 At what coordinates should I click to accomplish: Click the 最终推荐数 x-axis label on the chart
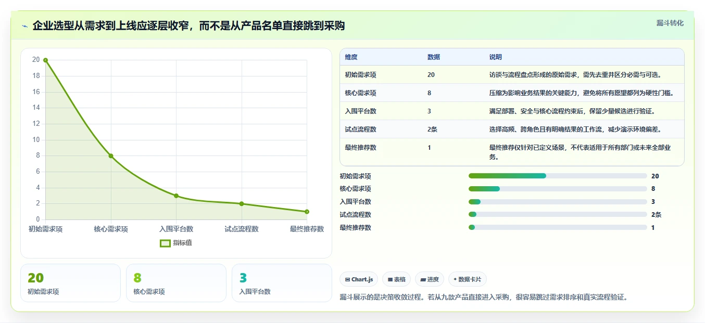[x=307, y=229]
